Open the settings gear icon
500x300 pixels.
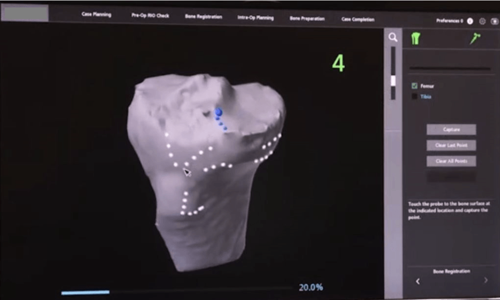click(x=482, y=21)
